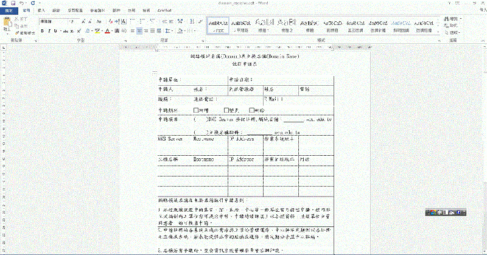The width and height of the screenshot is (487, 255).
Task: Save the document from Quick Access toolbar
Action: coord(13,3)
